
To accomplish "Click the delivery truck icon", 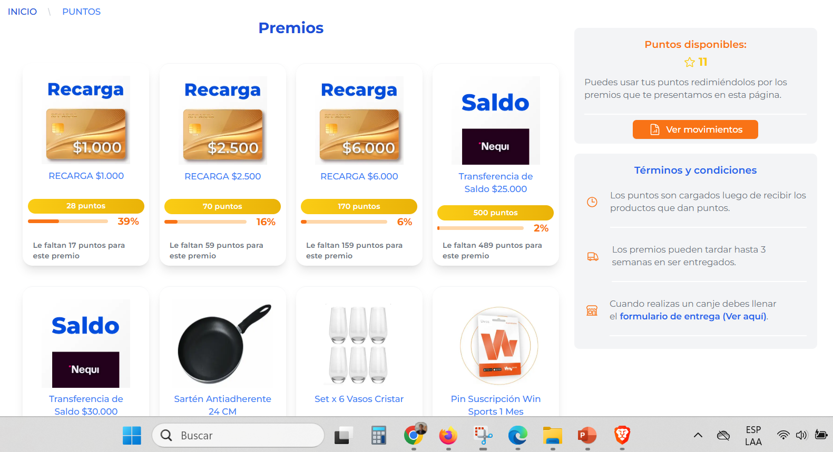I will point(593,256).
